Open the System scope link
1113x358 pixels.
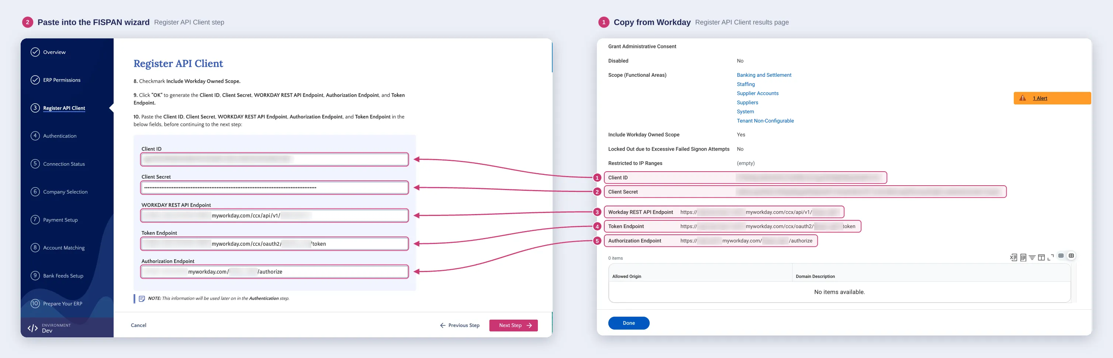(x=745, y=111)
